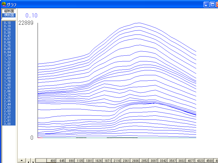Select the 横断面 list item
The width and height of the screenshot is (218, 163).
click(x=9, y=15)
